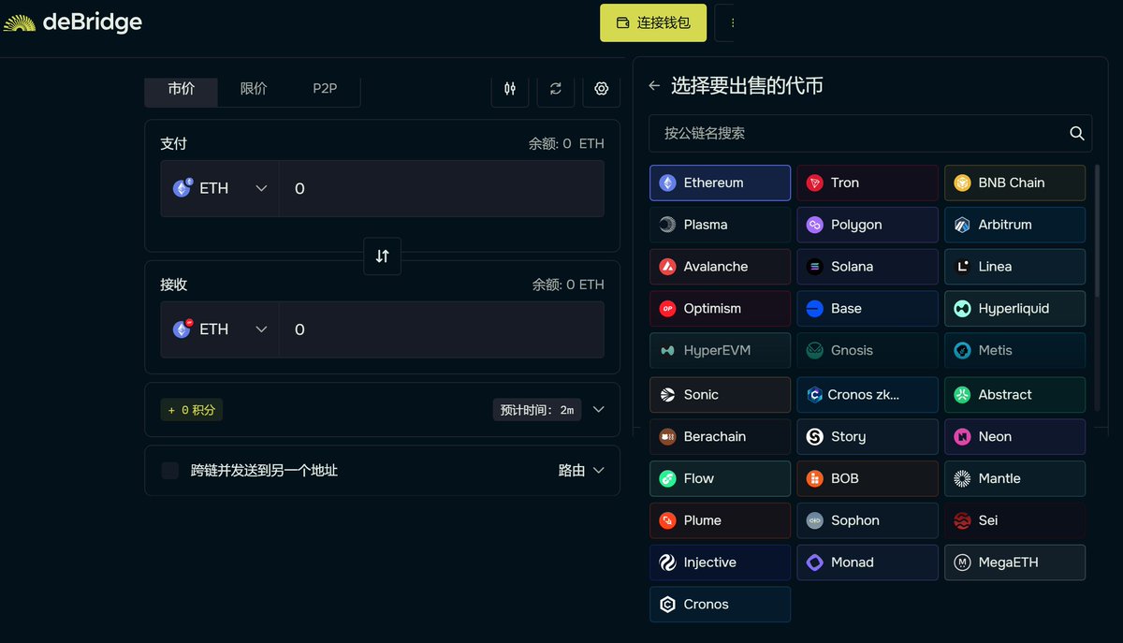Select the Hyperliquid chain

pyautogui.click(x=1014, y=308)
